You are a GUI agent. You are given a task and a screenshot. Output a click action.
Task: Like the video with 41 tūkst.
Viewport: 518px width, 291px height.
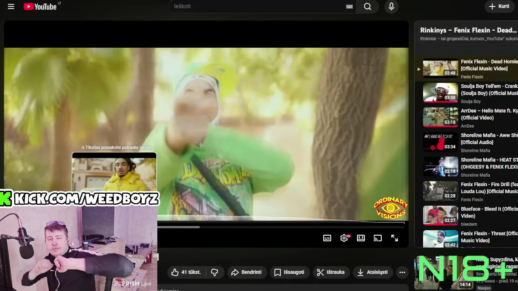[x=186, y=272]
